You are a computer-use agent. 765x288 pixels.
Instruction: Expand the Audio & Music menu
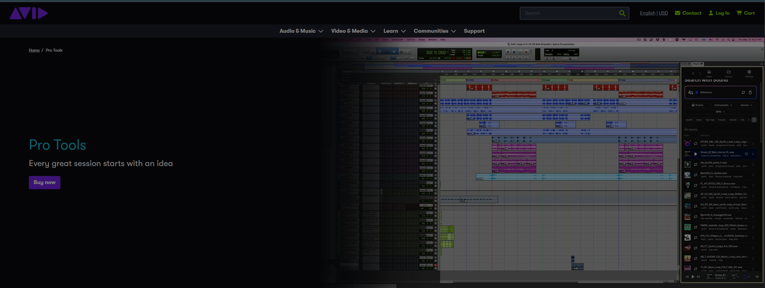(301, 31)
